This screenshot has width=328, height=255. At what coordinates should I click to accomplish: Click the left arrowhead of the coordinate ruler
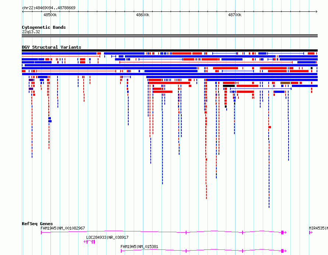pyautogui.click(x=23, y=12)
